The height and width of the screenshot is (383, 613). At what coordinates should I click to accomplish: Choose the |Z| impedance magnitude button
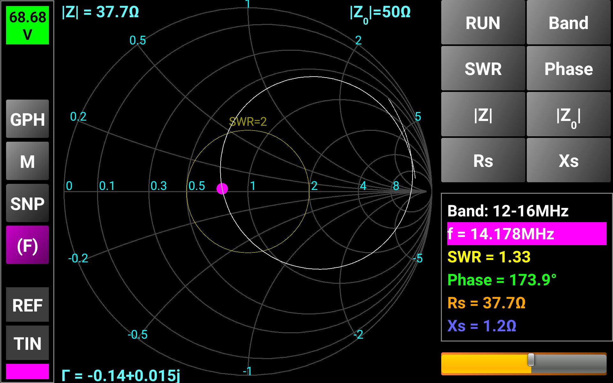(483, 115)
